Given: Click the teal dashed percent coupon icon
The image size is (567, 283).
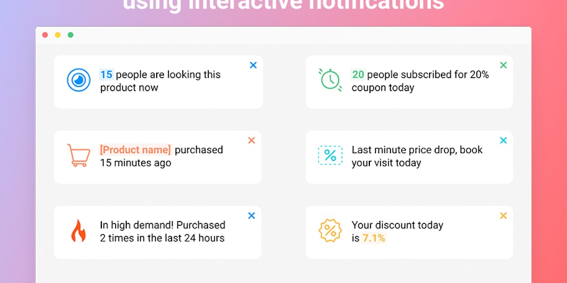Looking at the screenshot, I should click(330, 155).
